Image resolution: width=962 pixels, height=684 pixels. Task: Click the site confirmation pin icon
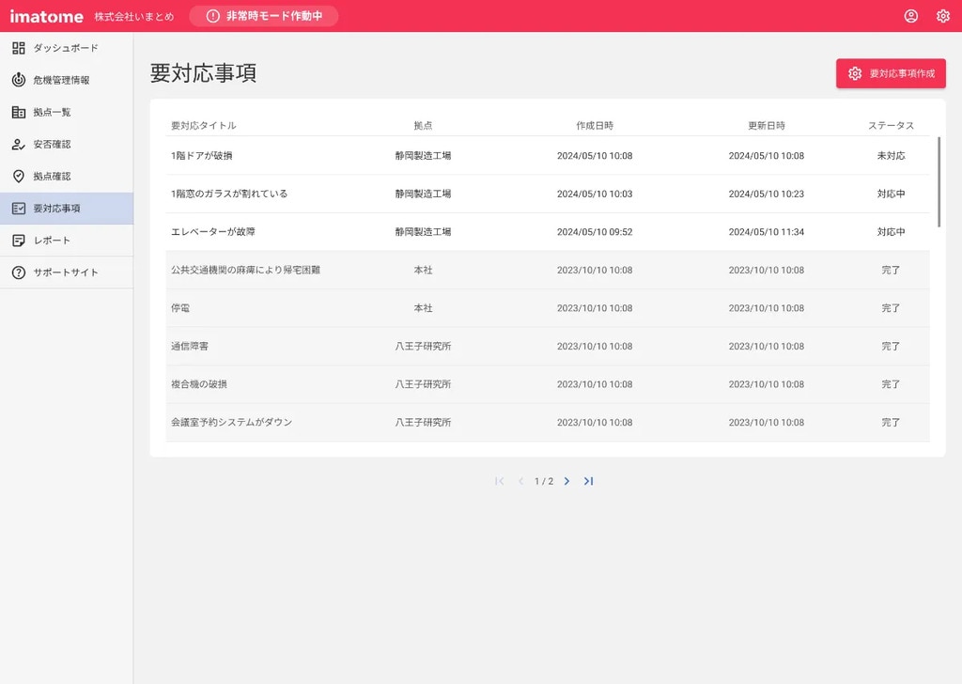point(19,176)
